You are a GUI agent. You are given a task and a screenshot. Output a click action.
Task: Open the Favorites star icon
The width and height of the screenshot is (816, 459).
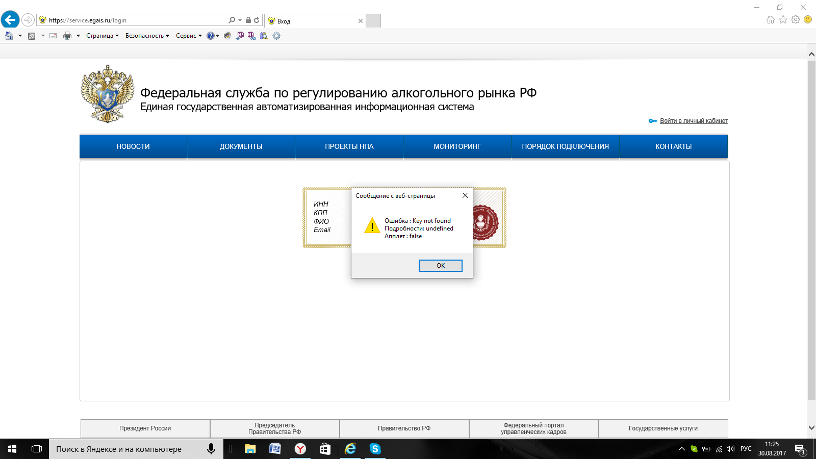tap(783, 19)
